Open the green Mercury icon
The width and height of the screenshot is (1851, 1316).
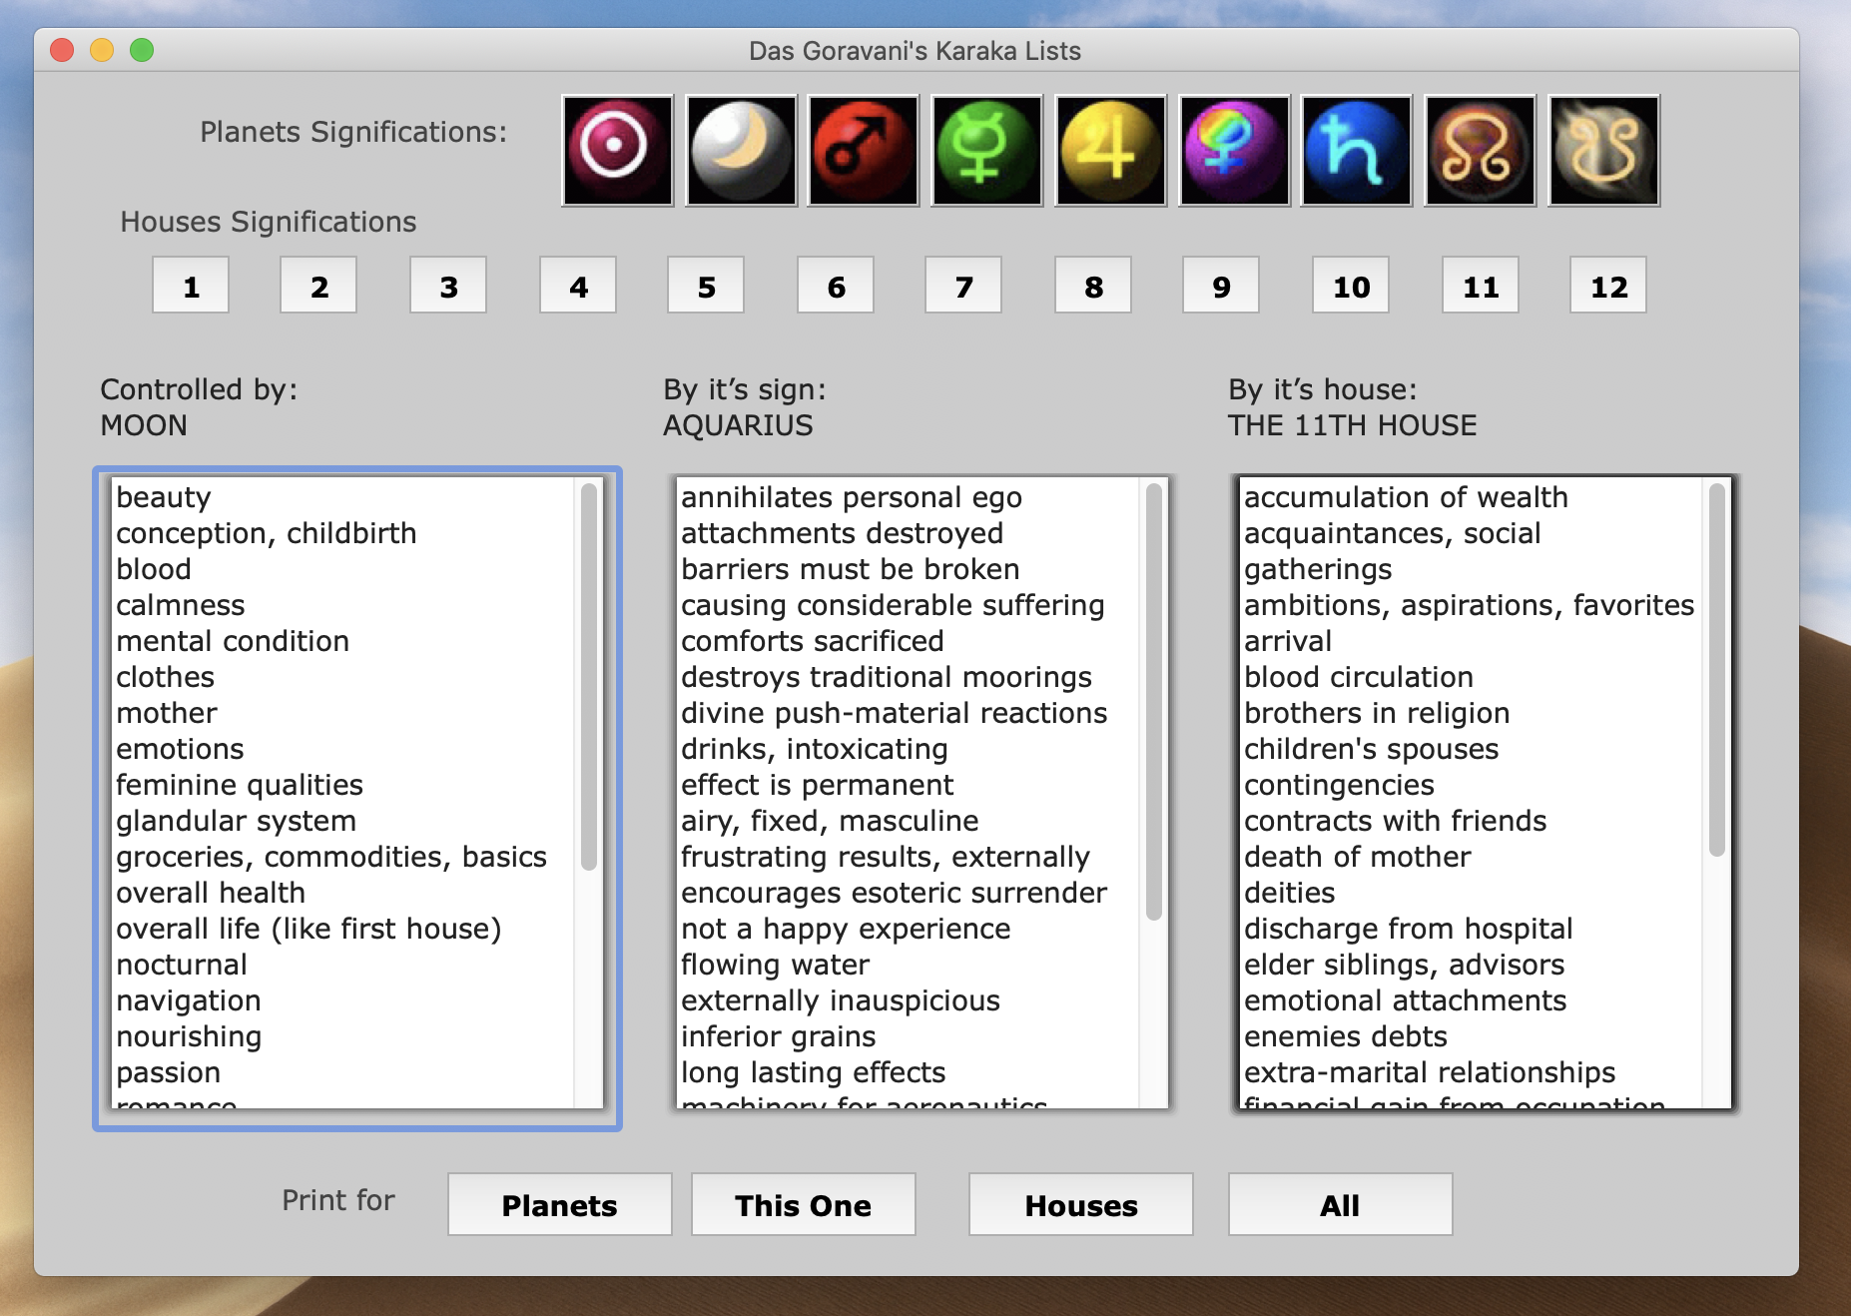[986, 151]
